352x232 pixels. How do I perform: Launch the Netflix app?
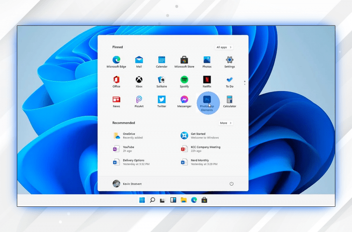[x=207, y=80]
